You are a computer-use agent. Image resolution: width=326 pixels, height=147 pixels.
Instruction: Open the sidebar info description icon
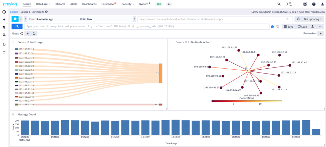pos(4,12)
